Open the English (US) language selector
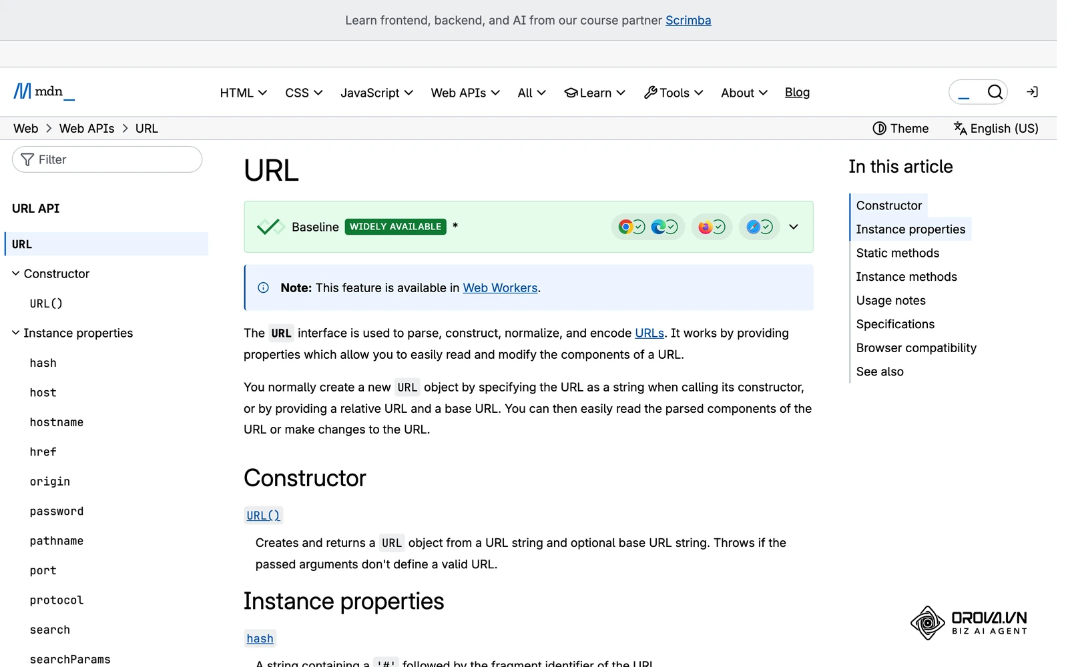This screenshot has width=1068, height=667. tap(996, 128)
